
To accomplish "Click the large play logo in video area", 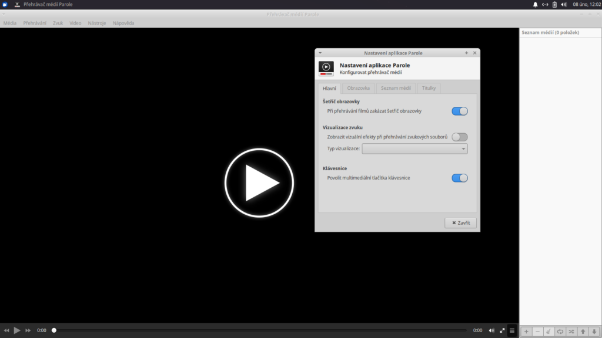I will pos(259,183).
